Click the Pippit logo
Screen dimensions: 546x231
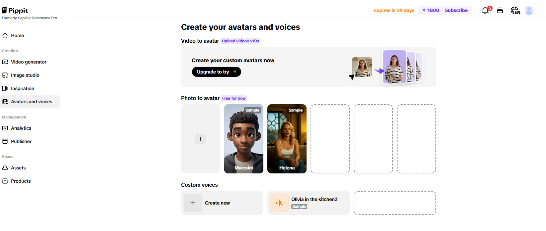[x=15, y=11]
